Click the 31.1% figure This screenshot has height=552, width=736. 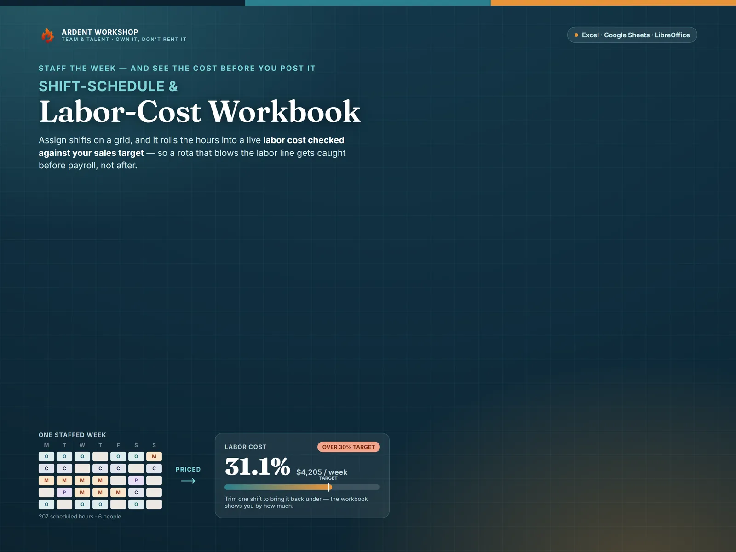click(x=258, y=466)
